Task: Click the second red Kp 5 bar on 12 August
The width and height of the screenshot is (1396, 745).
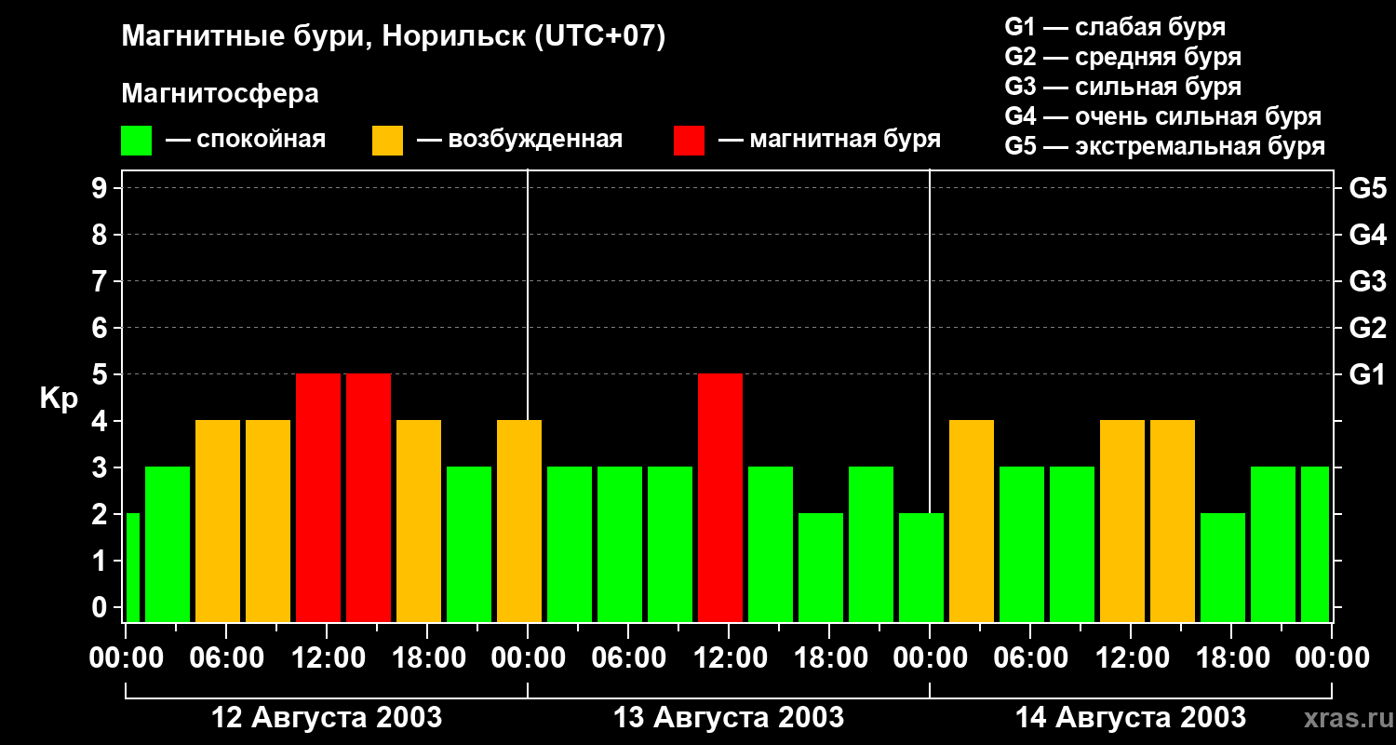Action: tap(369, 497)
